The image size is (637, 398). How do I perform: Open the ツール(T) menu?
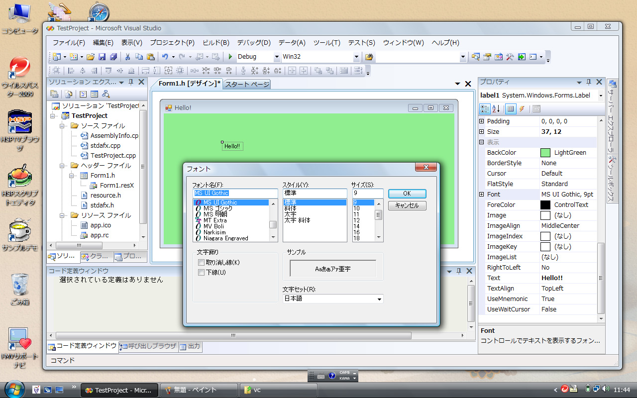(327, 43)
